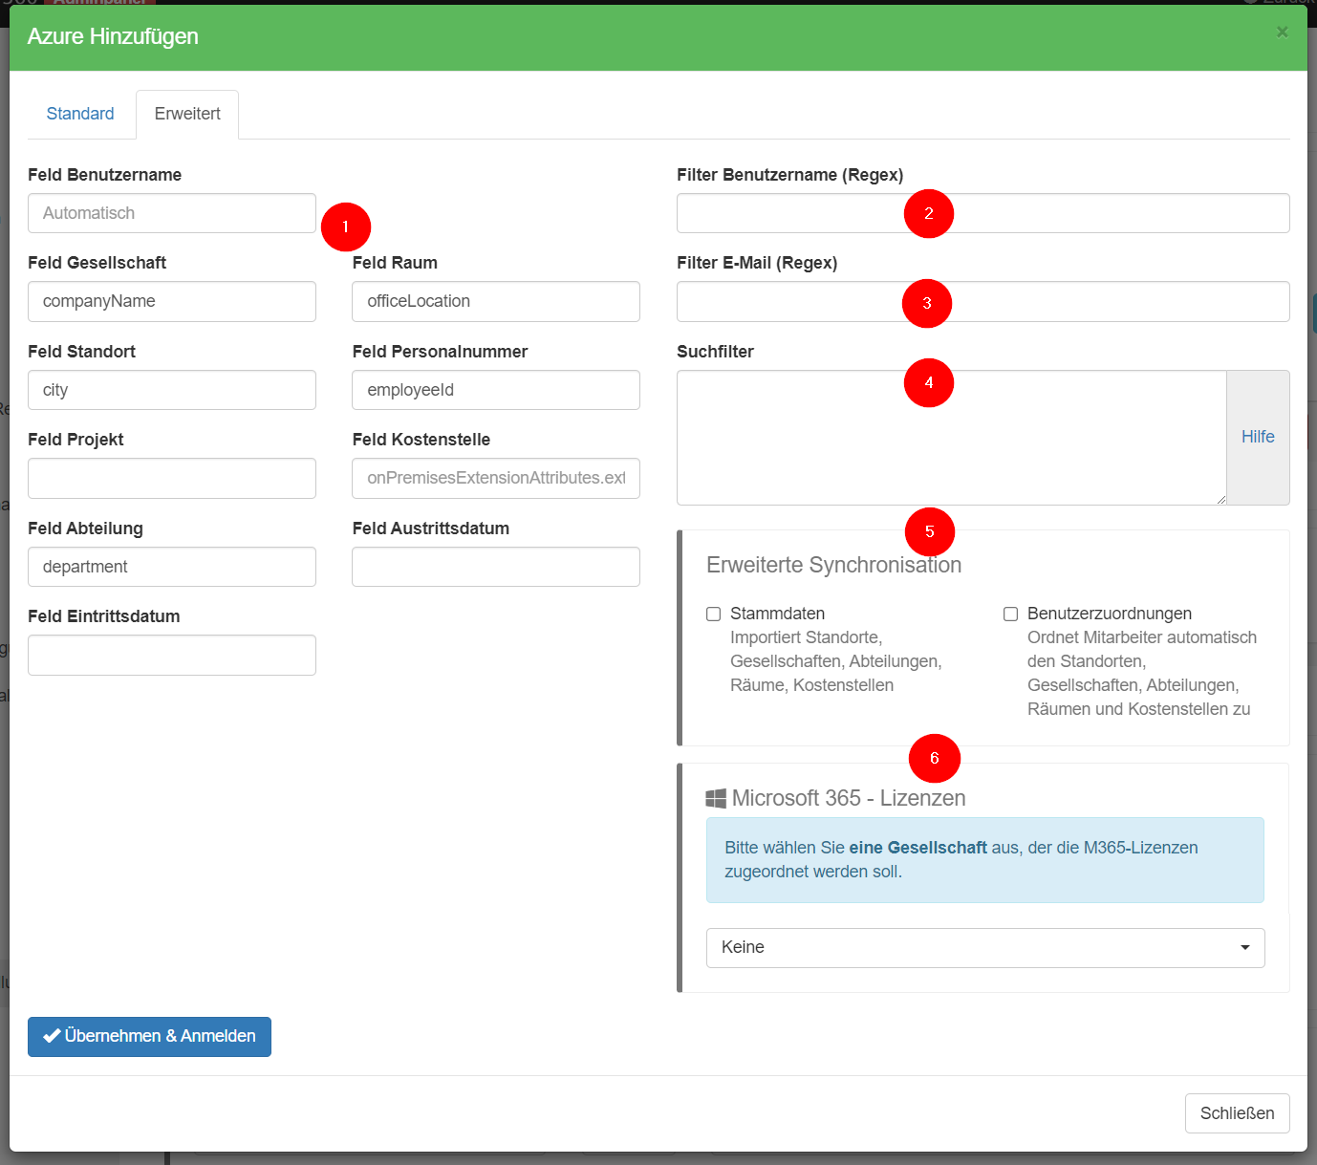The height and width of the screenshot is (1165, 1317).
Task: Click the 'eine Gesellschaft' bold text
Action: coord(918,848)
